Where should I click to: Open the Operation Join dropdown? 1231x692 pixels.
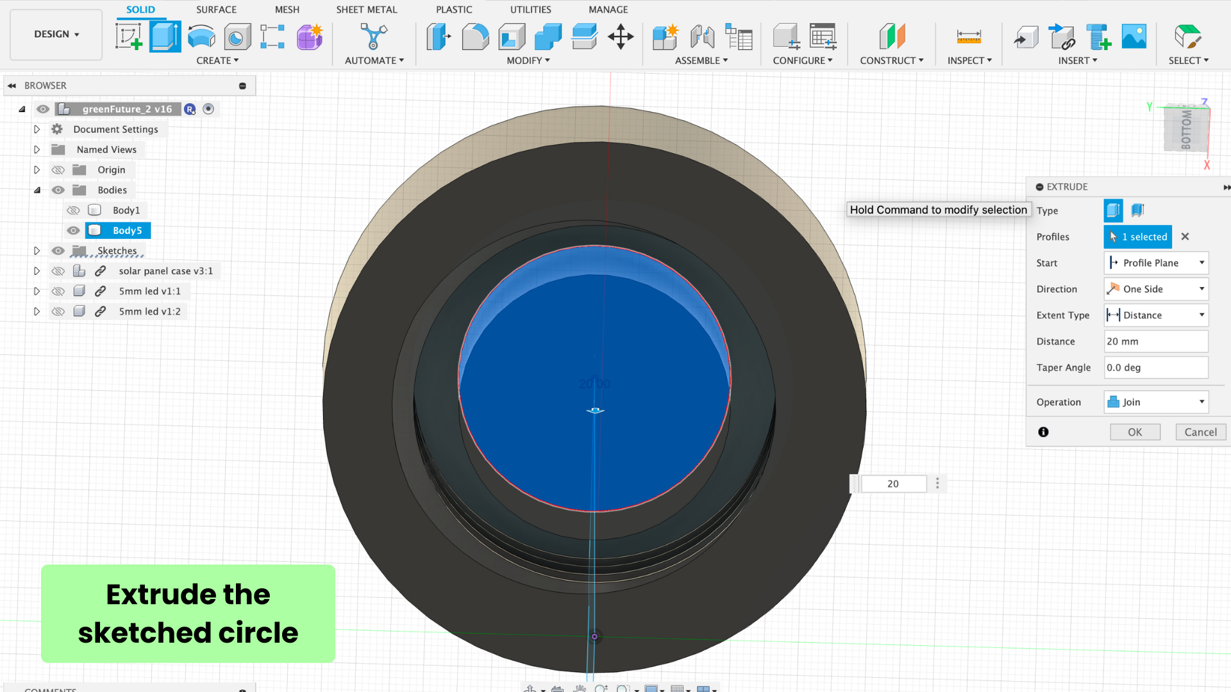pos(1156,402)
